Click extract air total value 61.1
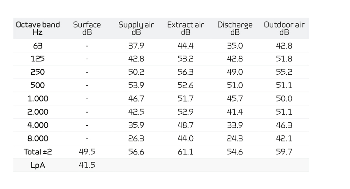Viewport: 350px width, 189px height. click(185, 152)
